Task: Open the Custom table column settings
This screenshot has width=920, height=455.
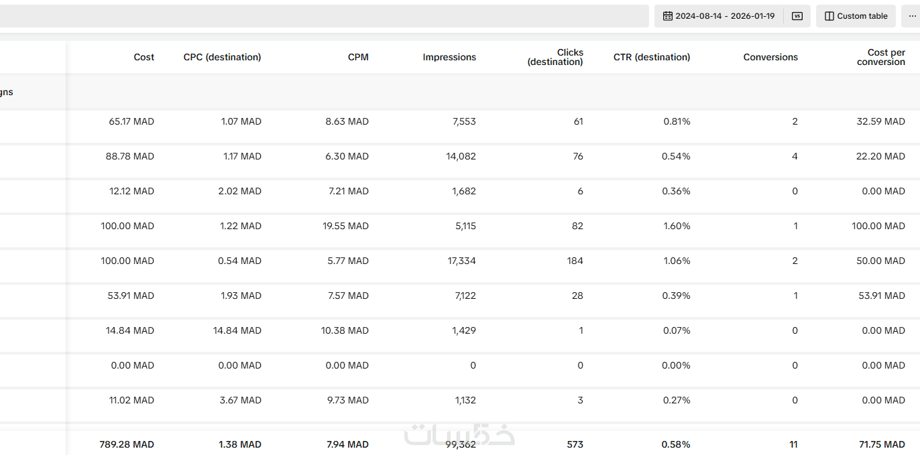Action: coord(856,16)
